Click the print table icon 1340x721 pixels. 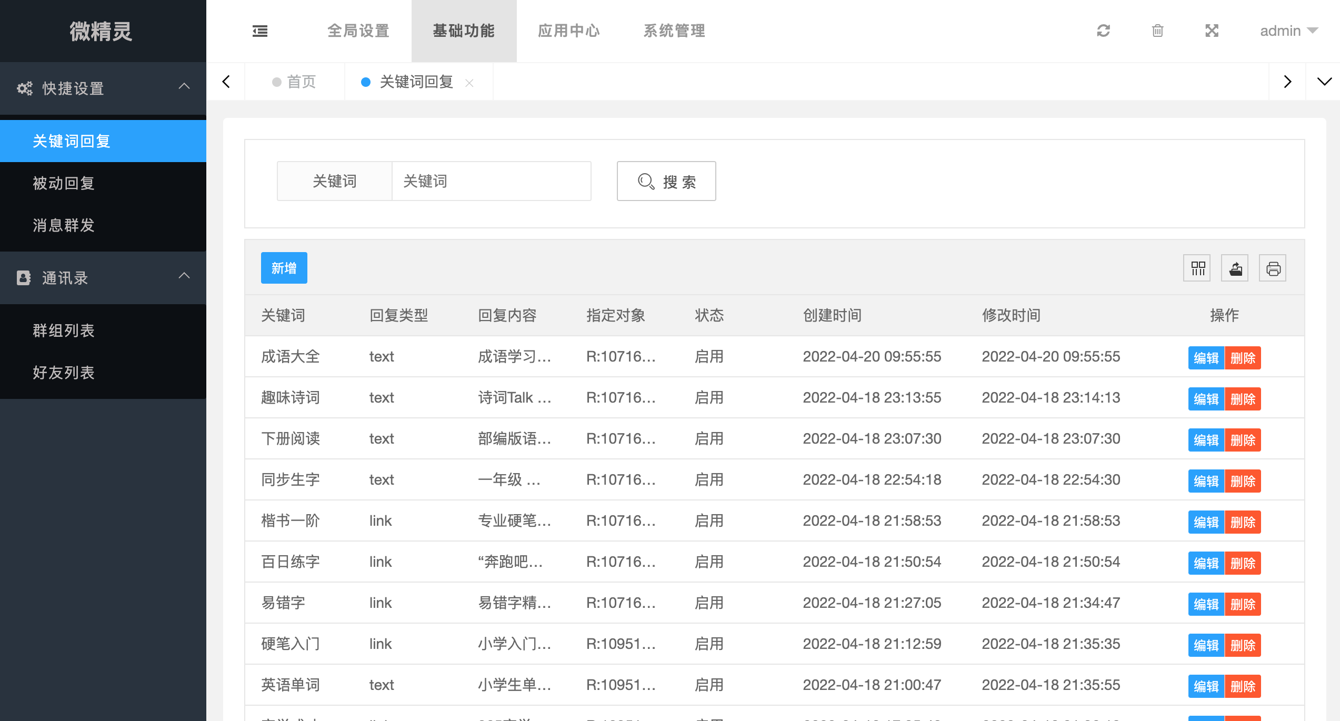click(x=1273, y=268)
